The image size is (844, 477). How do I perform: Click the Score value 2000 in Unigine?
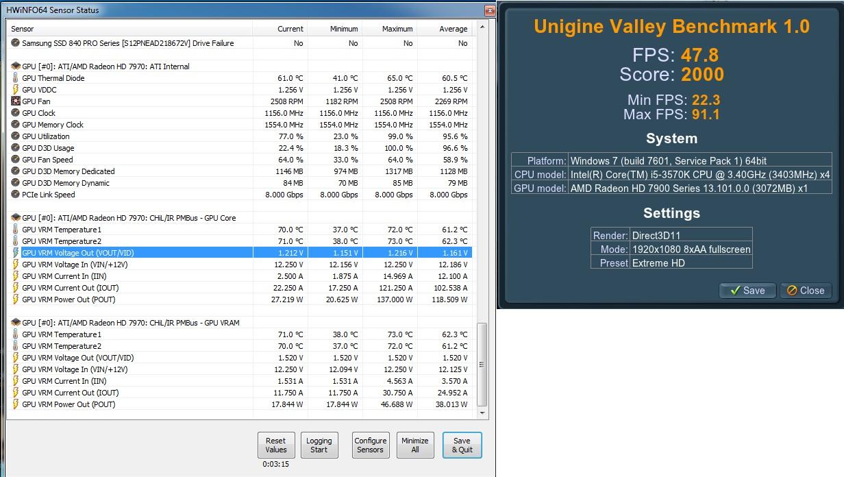point(702,75)
